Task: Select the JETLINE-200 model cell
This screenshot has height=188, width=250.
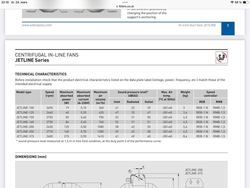Action: (28, 127)
